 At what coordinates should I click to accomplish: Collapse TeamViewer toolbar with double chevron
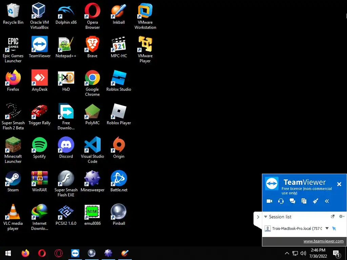(327, 201)
